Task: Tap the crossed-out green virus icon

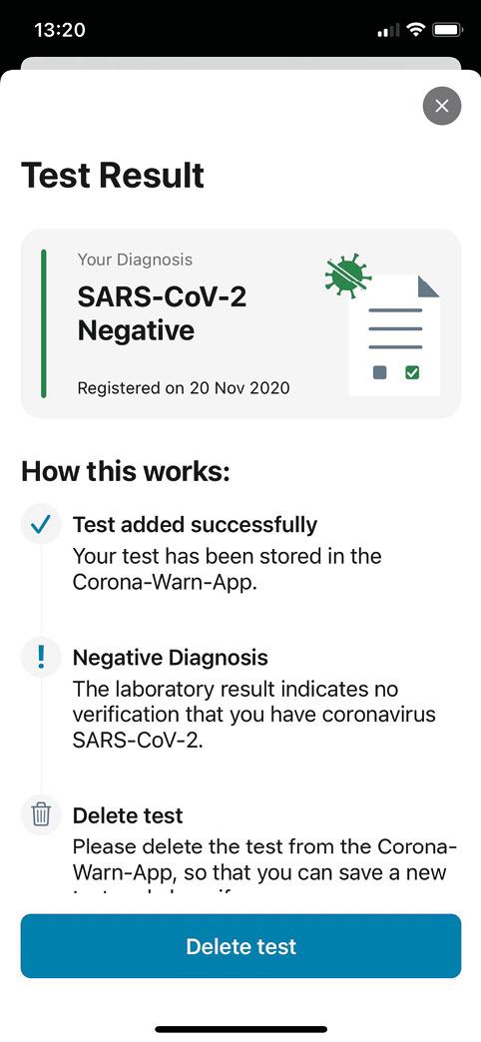Action: tap(347, 275)
